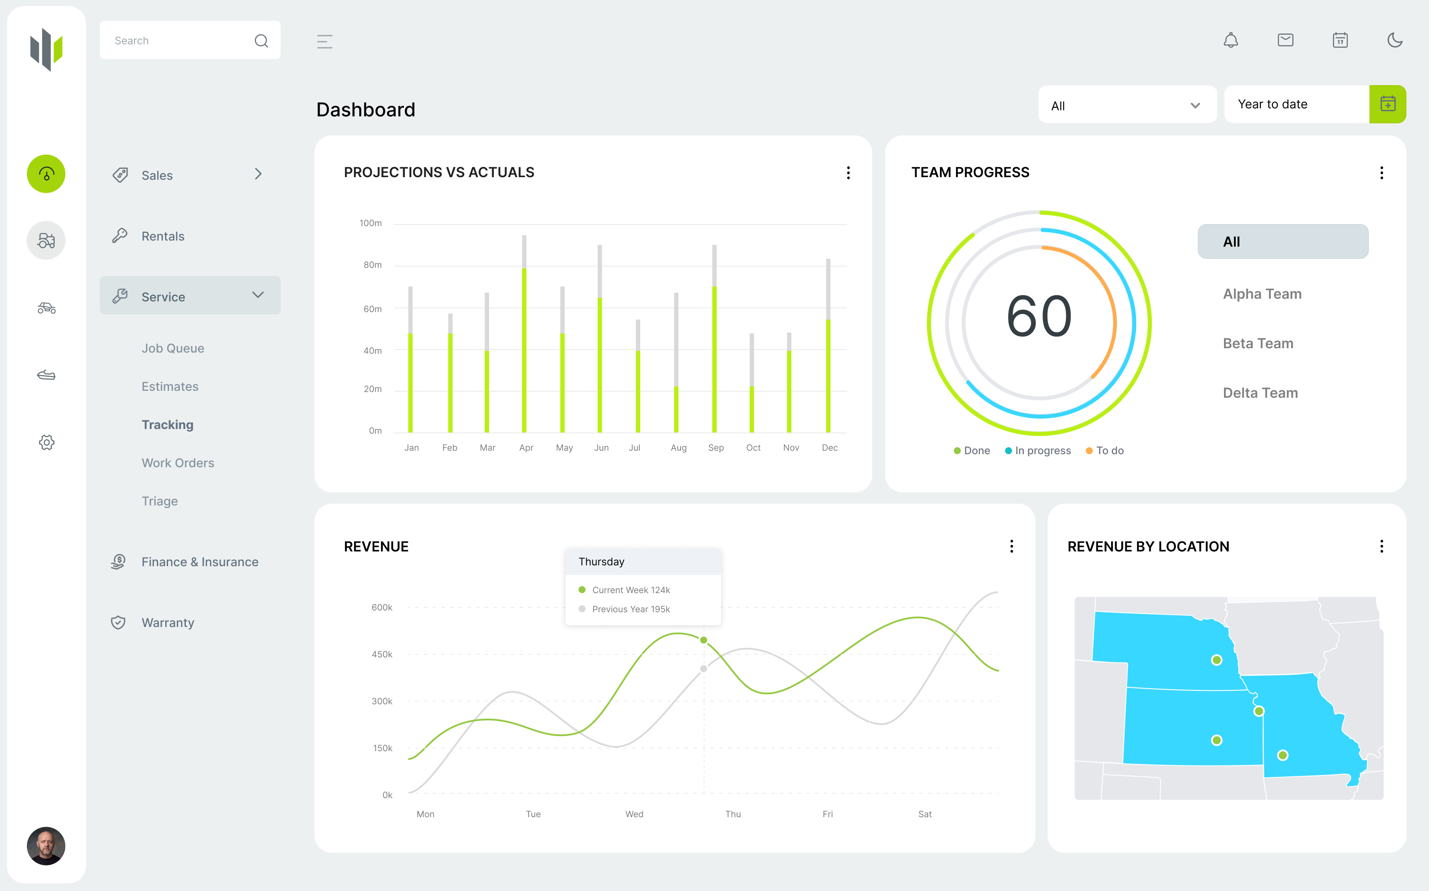Select the jet ski watercraft sidebar icon
Image resolution: width=1429 pixels, height=891 pixels.
(x=46, y=375)
